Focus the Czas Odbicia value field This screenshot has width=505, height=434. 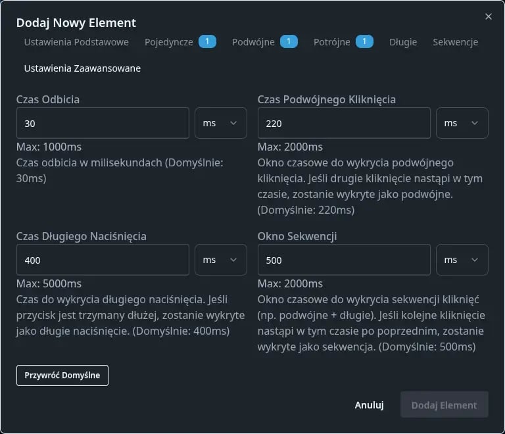point(103,123)
